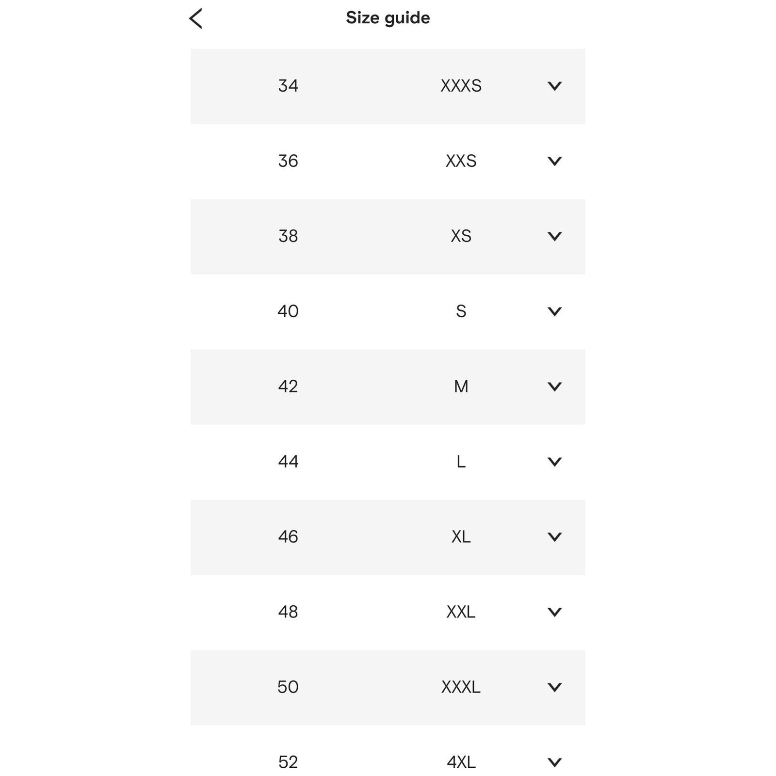Select the XL size label
Screen dimensions: 776x776
point(461,537)
